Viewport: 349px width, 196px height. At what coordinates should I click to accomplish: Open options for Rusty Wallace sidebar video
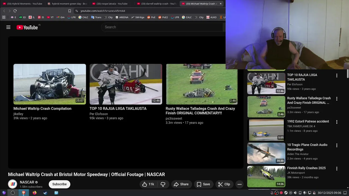click(x=337, y=99)
